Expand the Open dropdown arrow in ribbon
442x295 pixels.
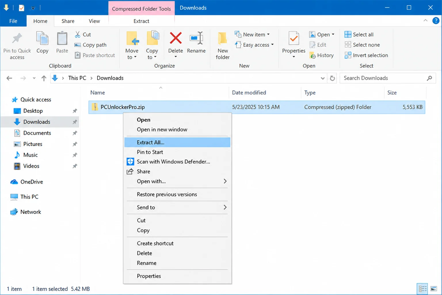pyautogui.click(x=333, y=35)
